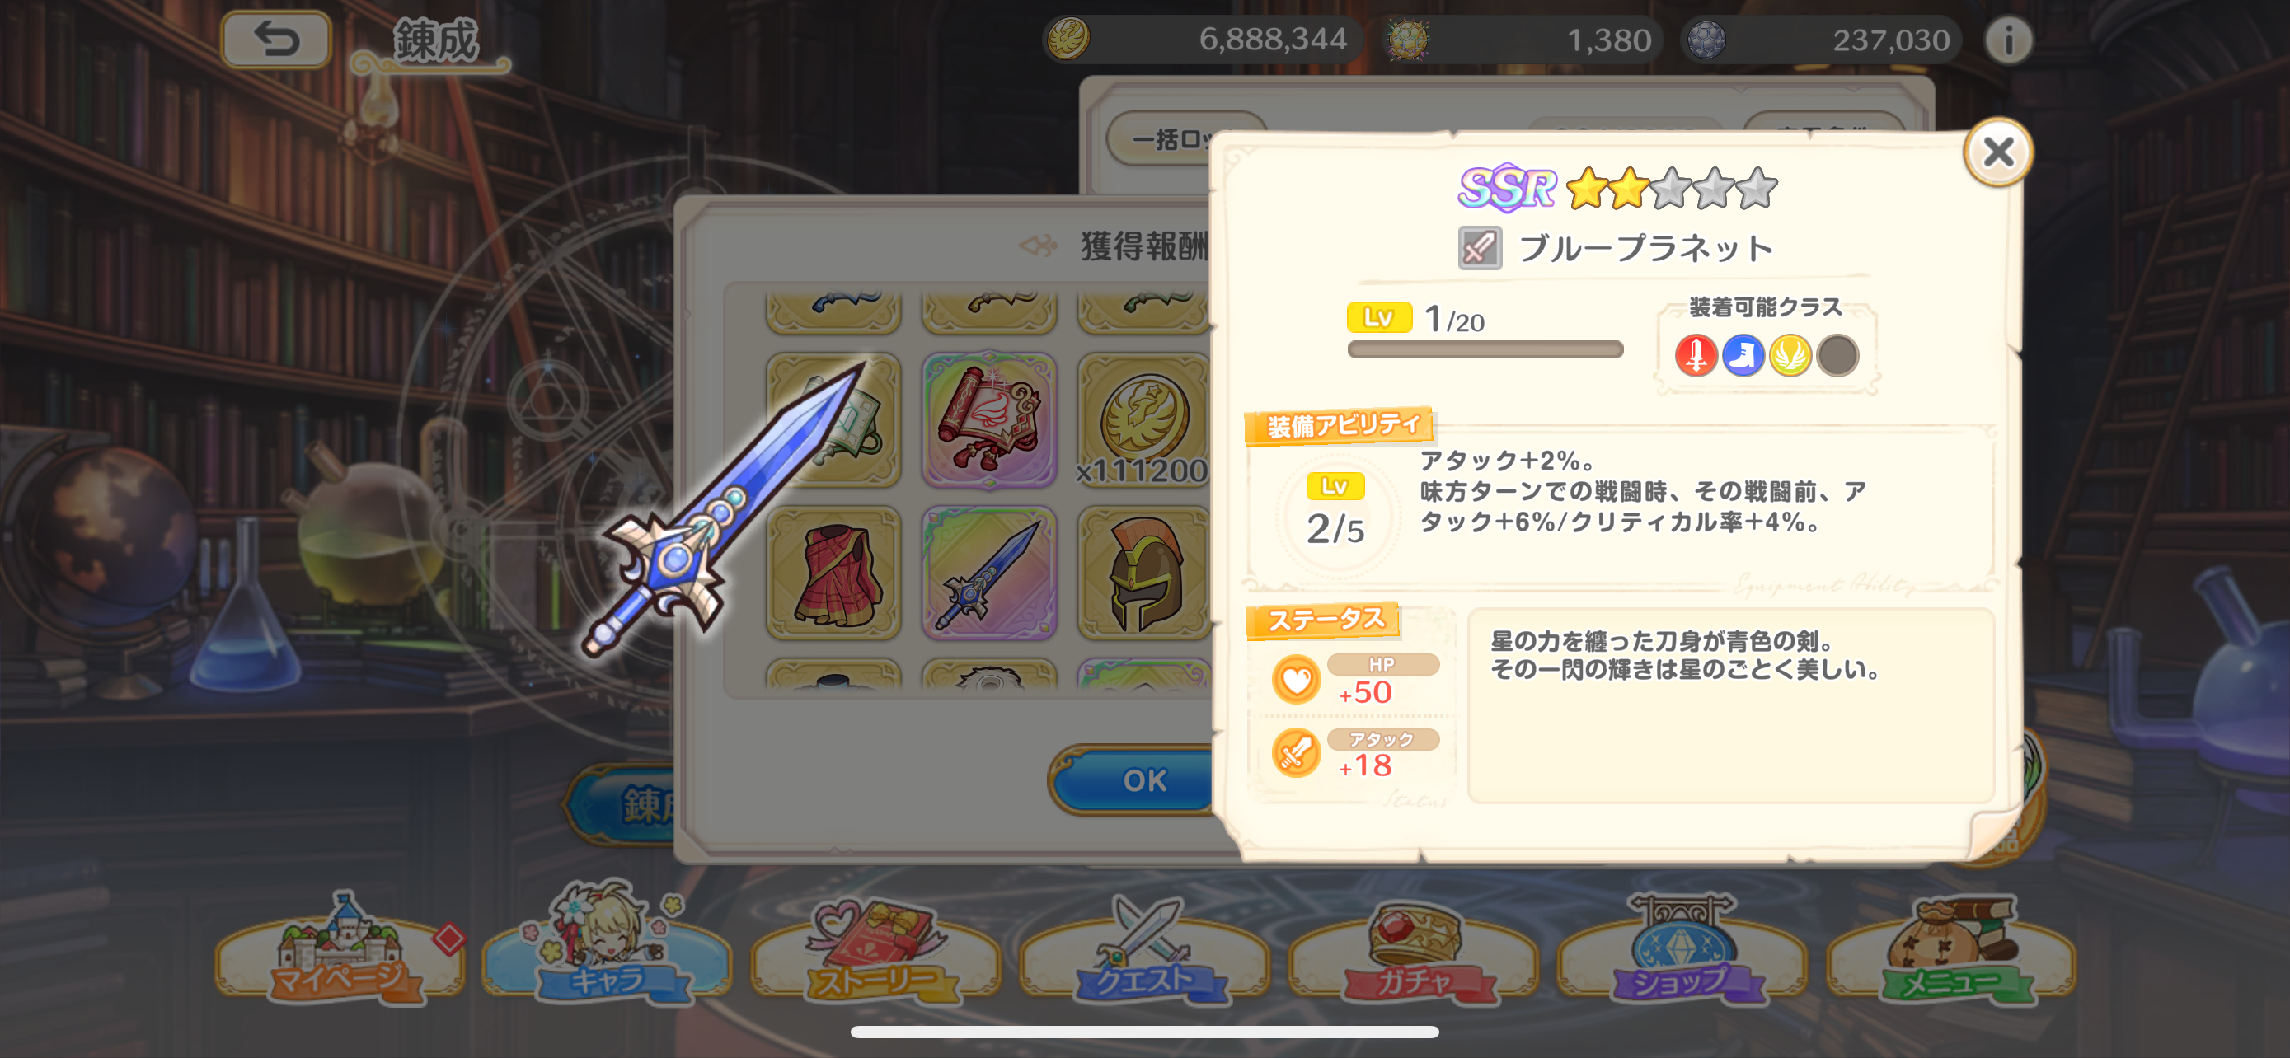Close the ブループラネット detail popup
The width and height of the screenshot is (2290, 1058).
pyautogui.click(x=1997, y=152)
